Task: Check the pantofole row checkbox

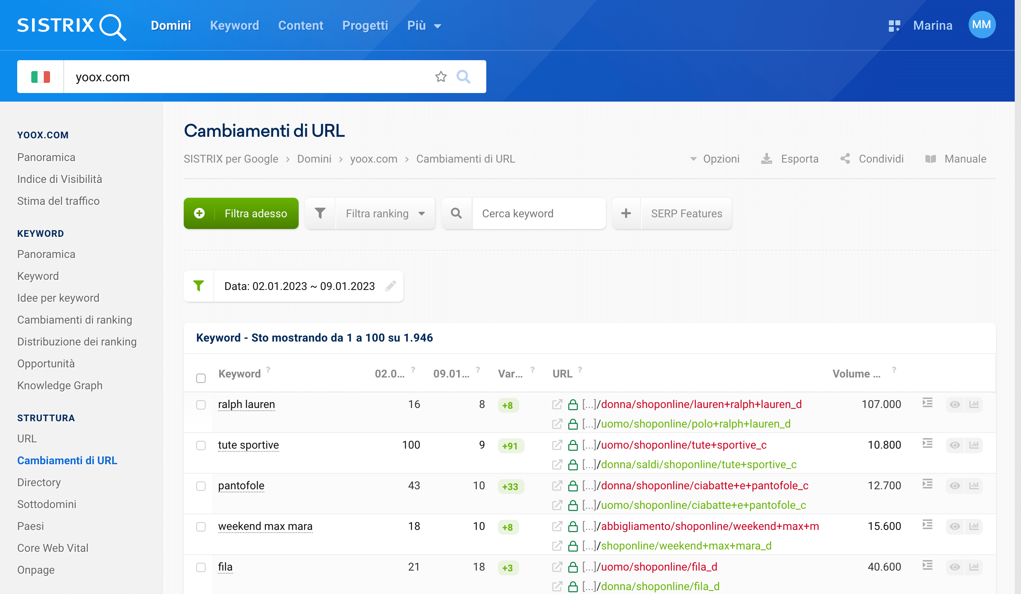Action: click(x=201, y=486)
